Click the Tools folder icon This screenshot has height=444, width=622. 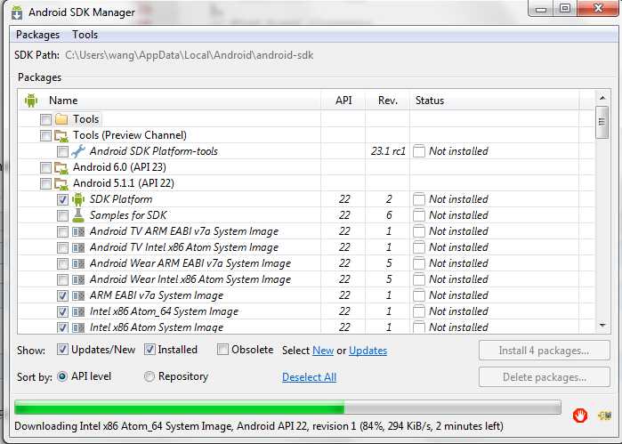coord(61,119)
